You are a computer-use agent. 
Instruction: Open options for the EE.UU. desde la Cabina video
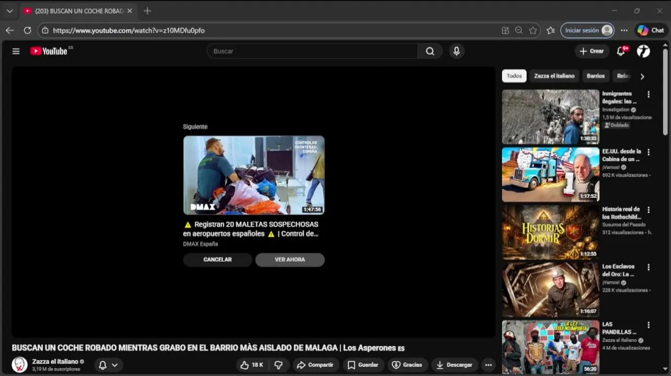[x=649, y=152]
